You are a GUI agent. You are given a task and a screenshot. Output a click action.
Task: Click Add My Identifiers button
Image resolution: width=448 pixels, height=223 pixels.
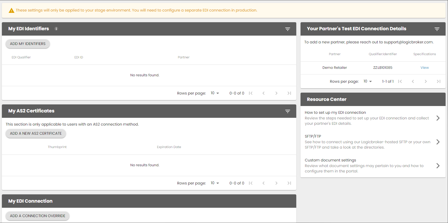(x=28, y=44)
